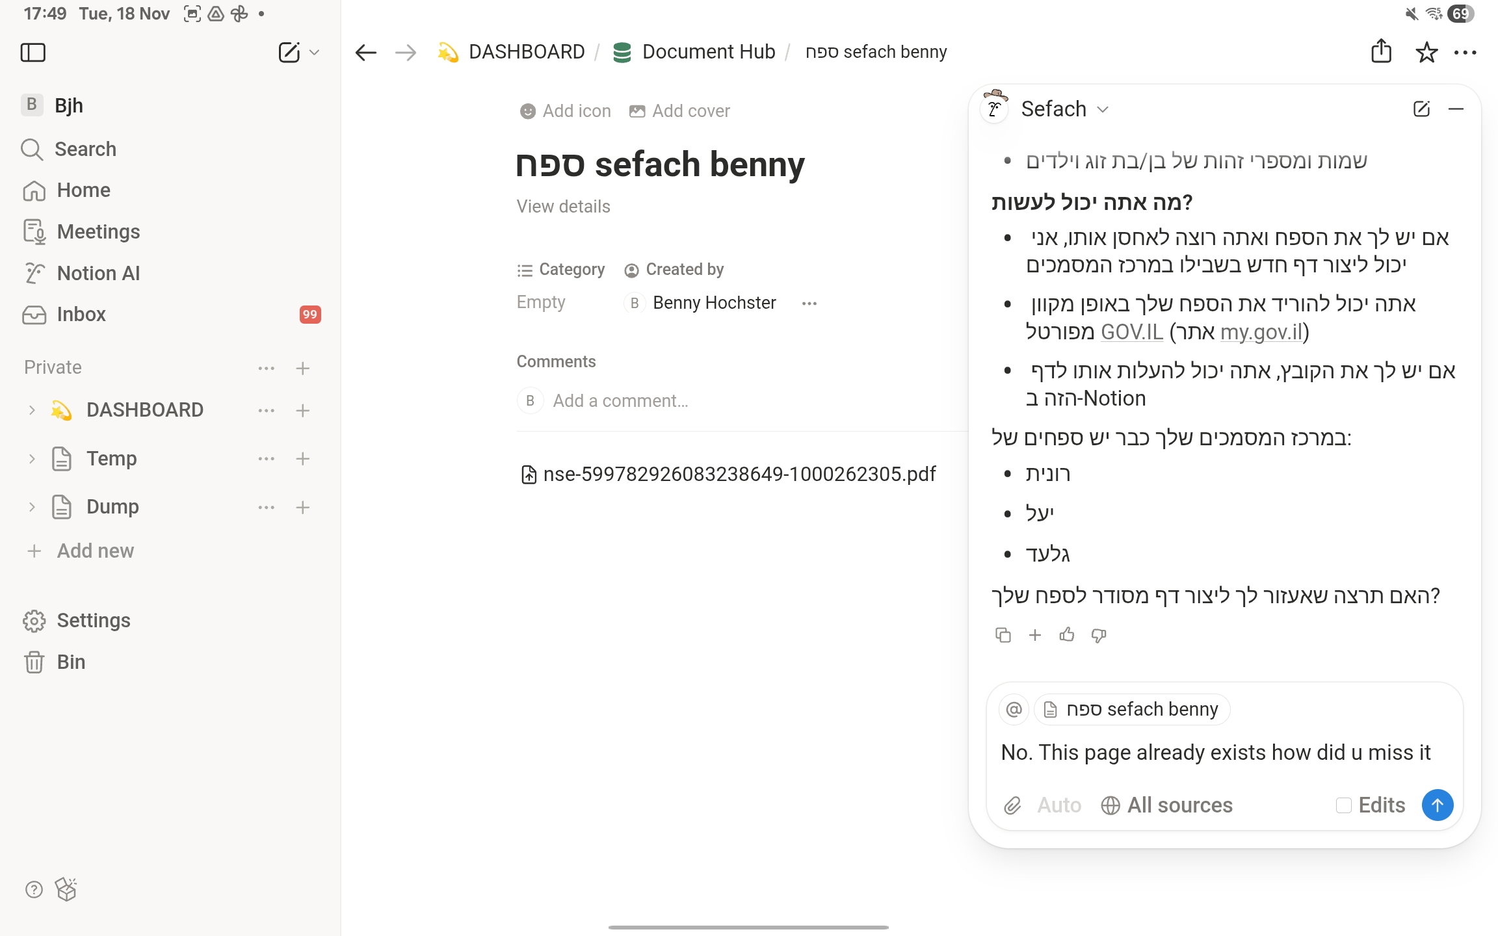Click View details under page title
The height and width of the screenshot is (936, 1498).
click(563, 207)
